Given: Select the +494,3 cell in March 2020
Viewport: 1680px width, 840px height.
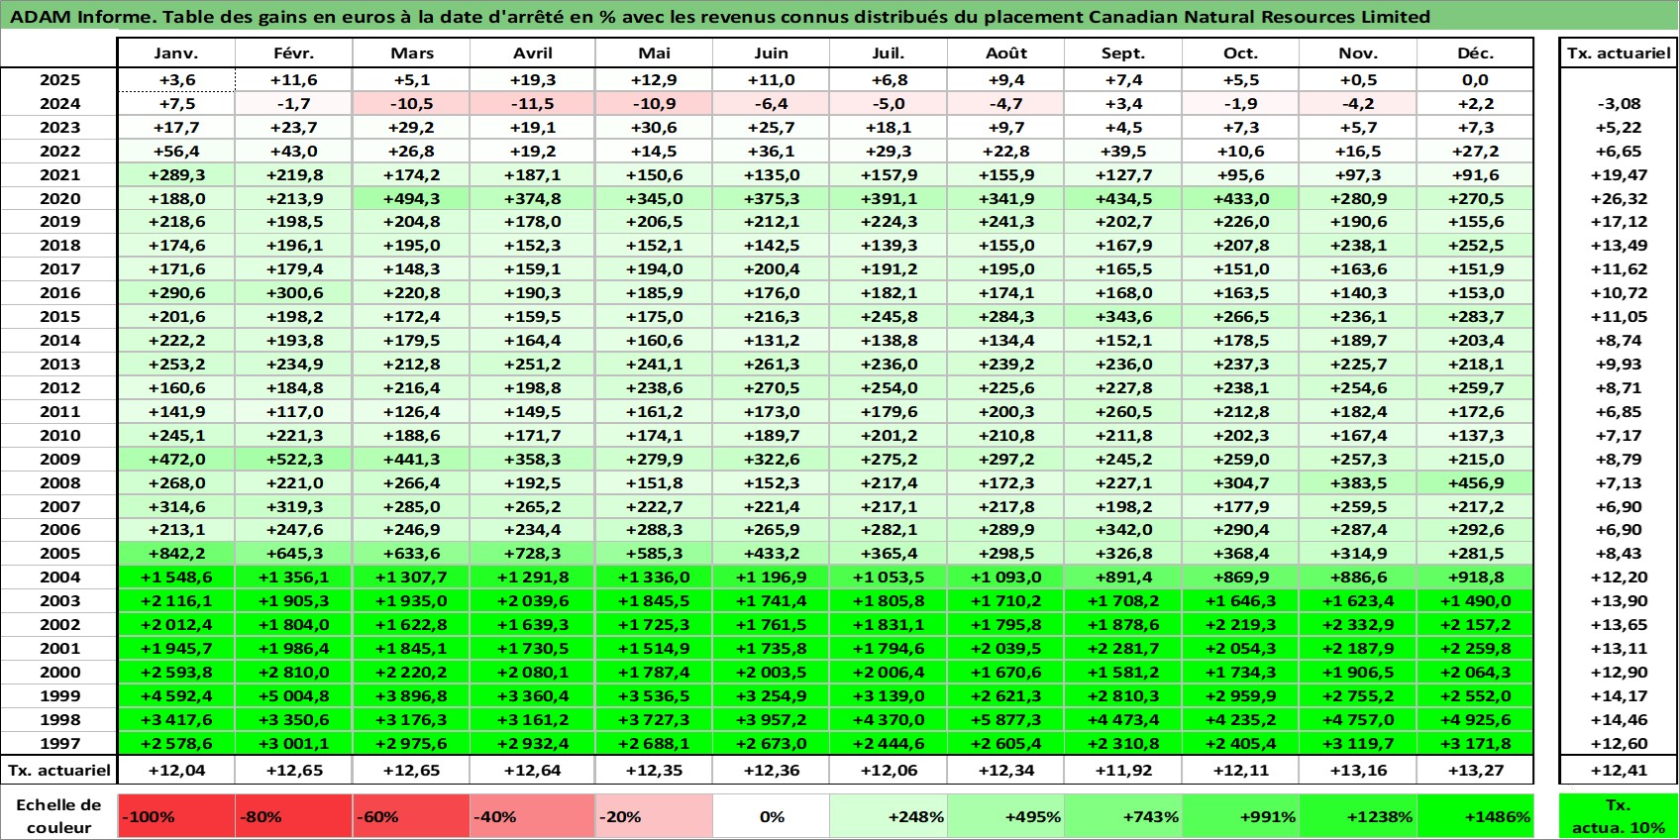Looking at the screenshot, I should 411,198.
